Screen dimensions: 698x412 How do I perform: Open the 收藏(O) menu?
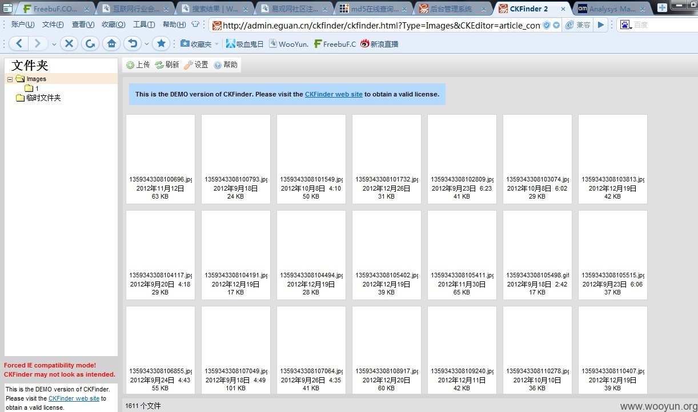click(x=114, y=25)
